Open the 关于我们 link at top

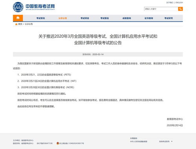click(170, 2)
